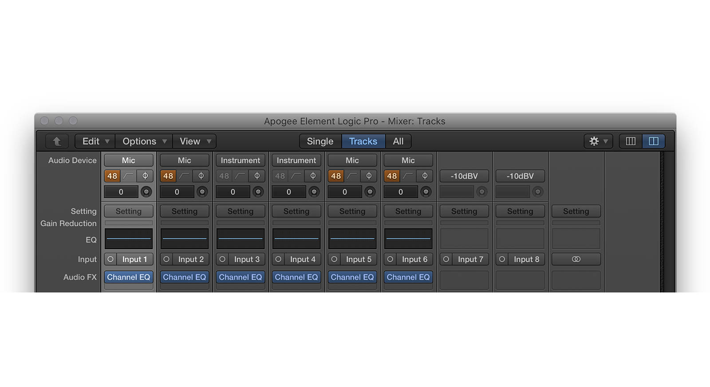The width and height of the screenshot is (710, 387).
Task: Toggle mono format circle on Input 7
Action: click(446, 259)
